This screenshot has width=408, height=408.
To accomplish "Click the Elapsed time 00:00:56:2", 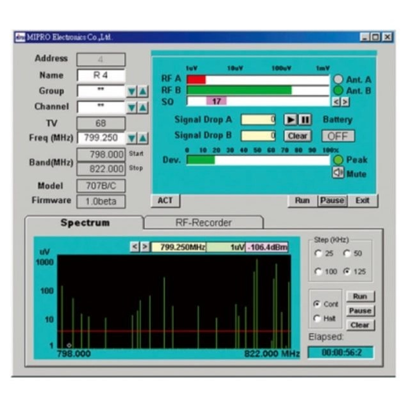I will (341, 353).
